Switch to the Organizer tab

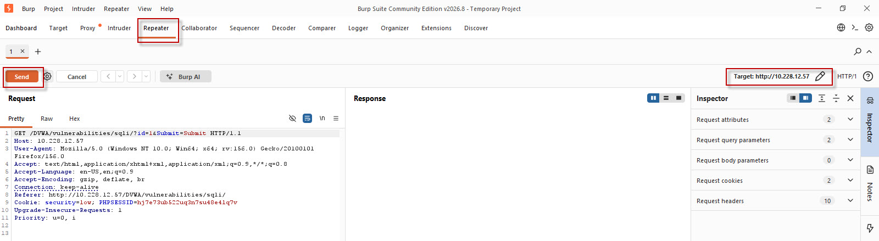(395, 28)
